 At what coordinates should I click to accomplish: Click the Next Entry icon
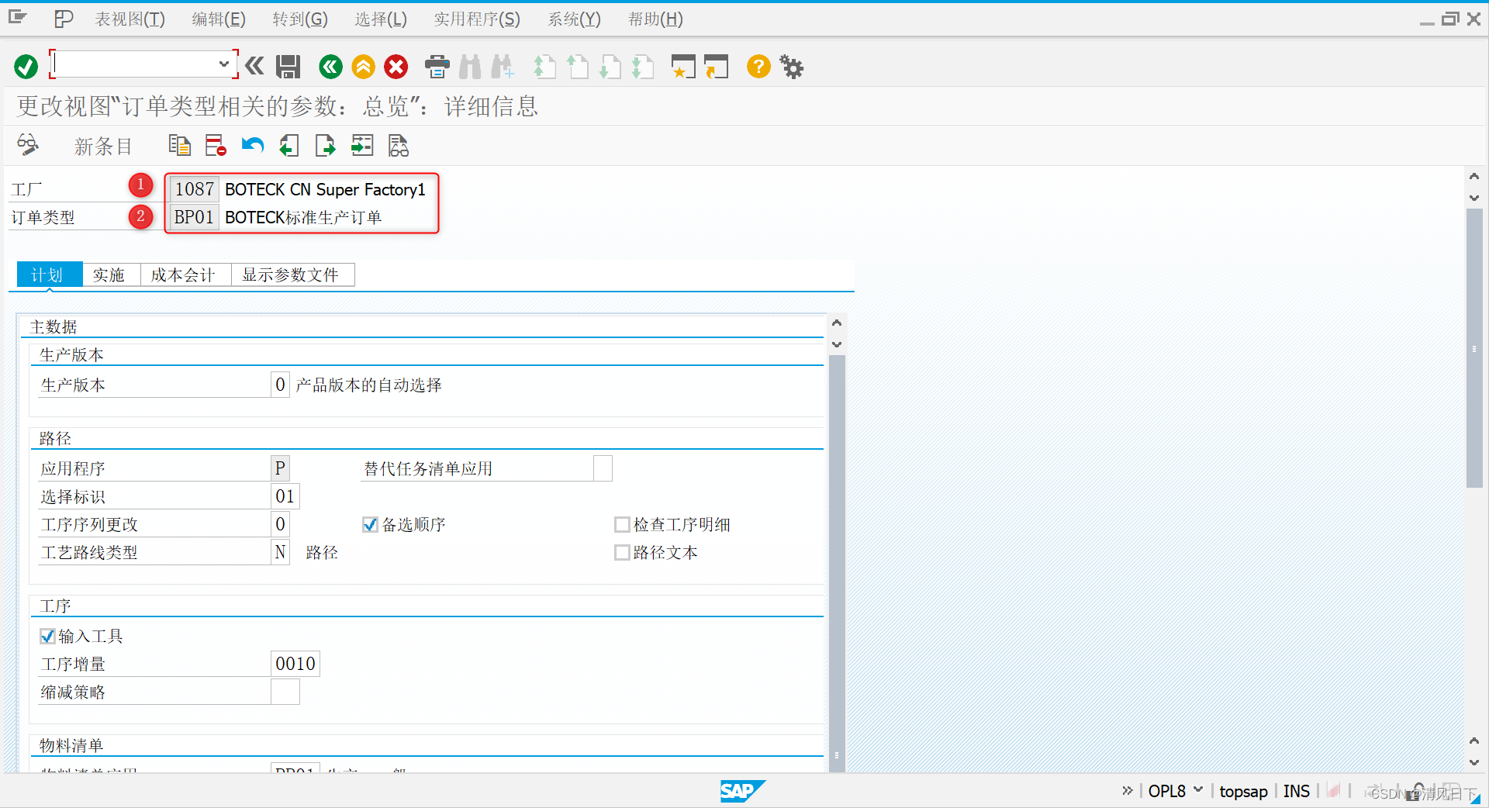325,145
